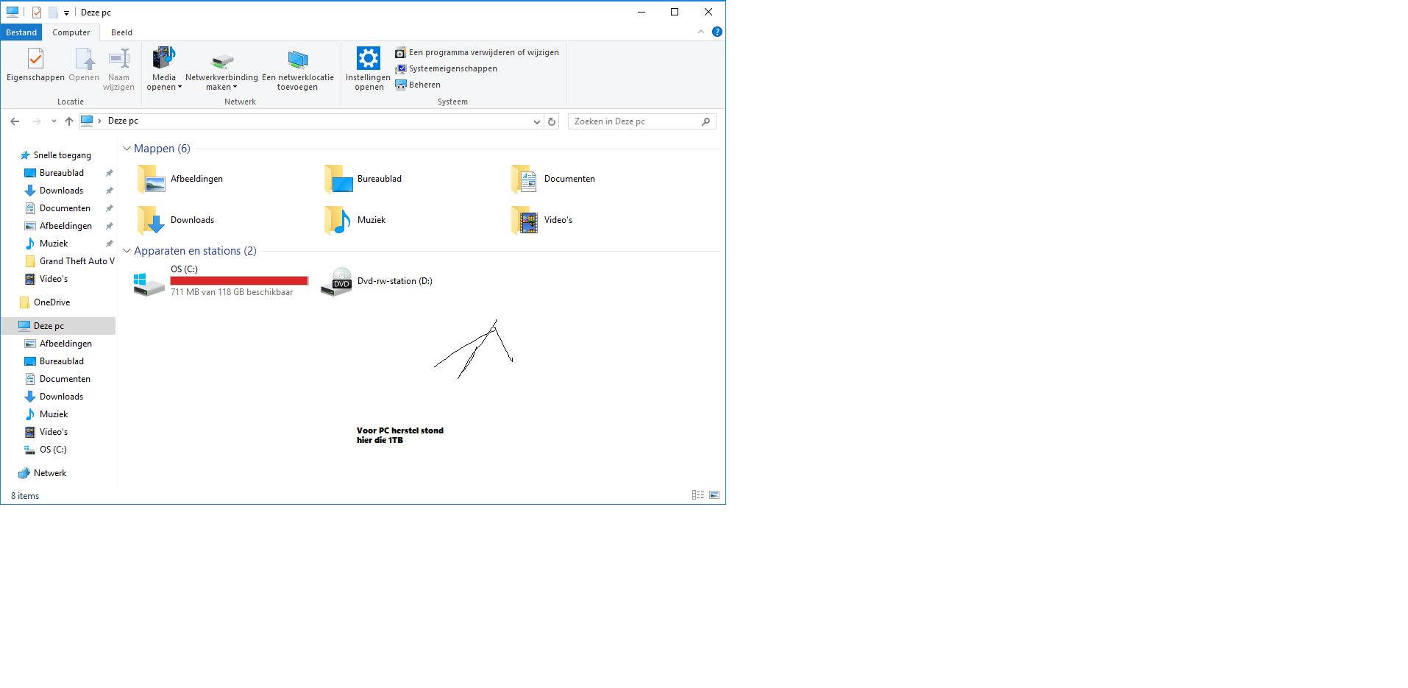Select Netwerk in the navigation pane
Viewport: 1408px width, 688px height.
(50, 473)
